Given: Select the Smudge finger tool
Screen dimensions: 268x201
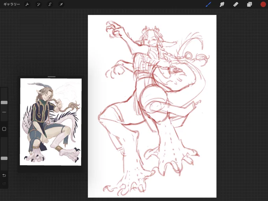Looking at the screenshot, I should coord(222,4).
